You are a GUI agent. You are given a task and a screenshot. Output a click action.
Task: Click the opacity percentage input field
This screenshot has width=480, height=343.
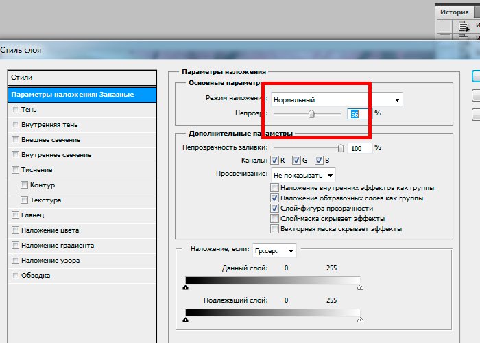click(x=358, y=114)
